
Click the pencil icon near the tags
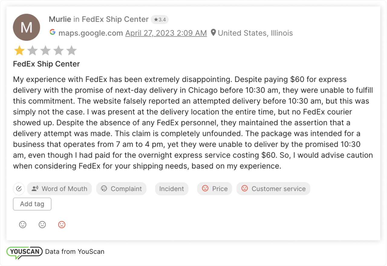[19, 189]
